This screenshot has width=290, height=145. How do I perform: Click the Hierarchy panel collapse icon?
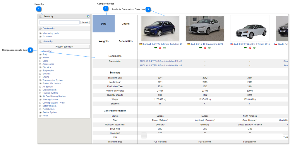pos(88,16)
